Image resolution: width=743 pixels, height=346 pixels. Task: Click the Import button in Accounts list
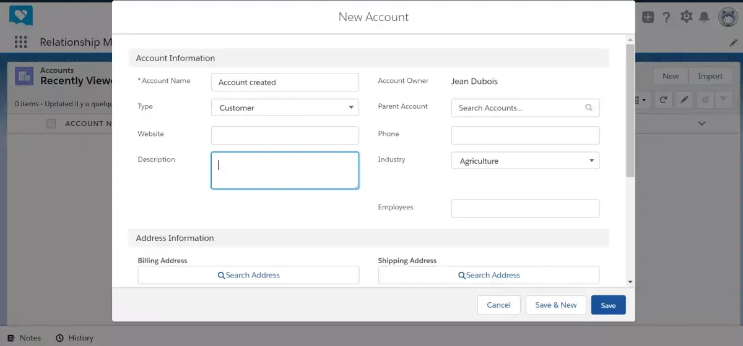point(710,76)
